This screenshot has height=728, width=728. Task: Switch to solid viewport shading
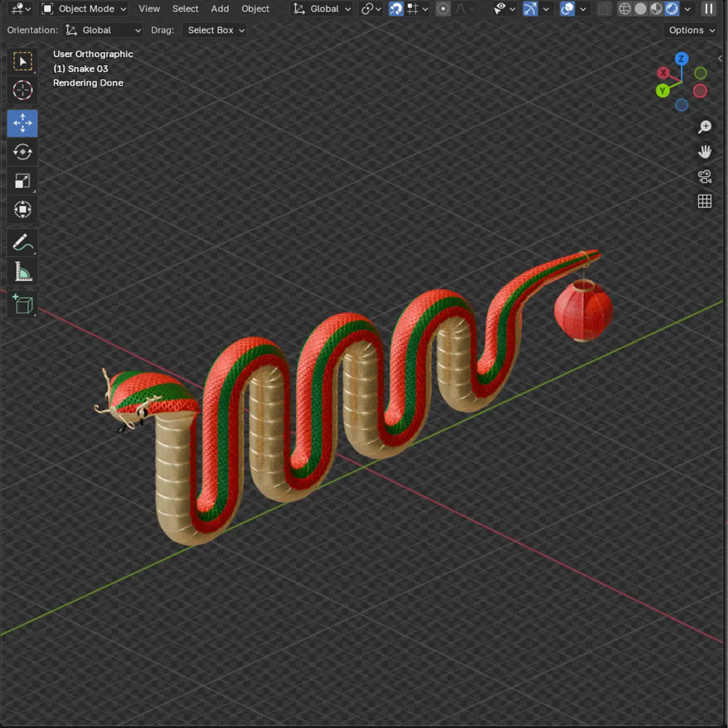pyautogui.click(x=641, y=8)
